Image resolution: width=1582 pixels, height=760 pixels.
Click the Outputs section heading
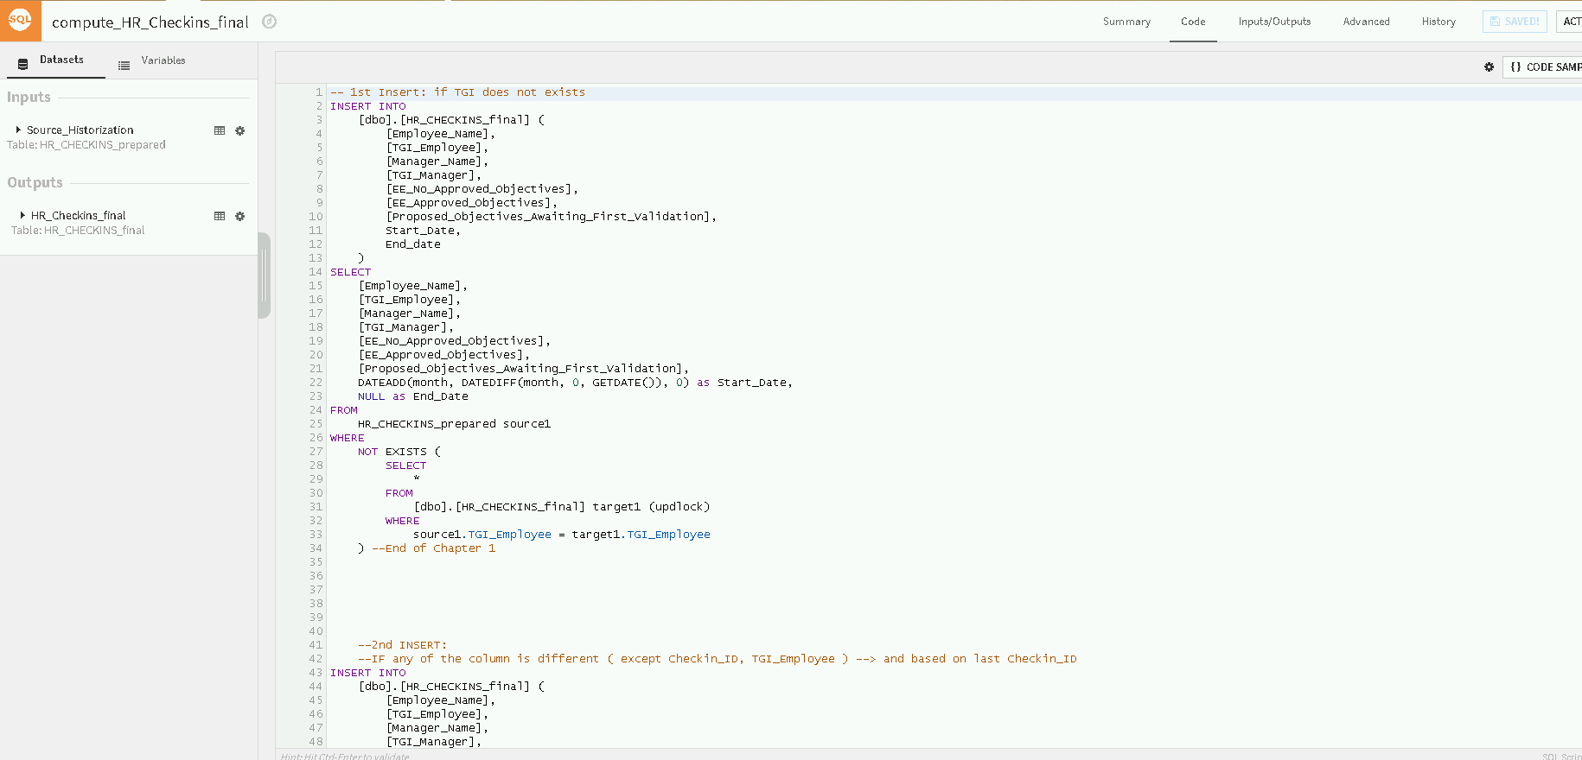click(35, 183)
